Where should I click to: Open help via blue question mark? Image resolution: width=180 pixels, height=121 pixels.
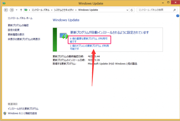point(178,16)
